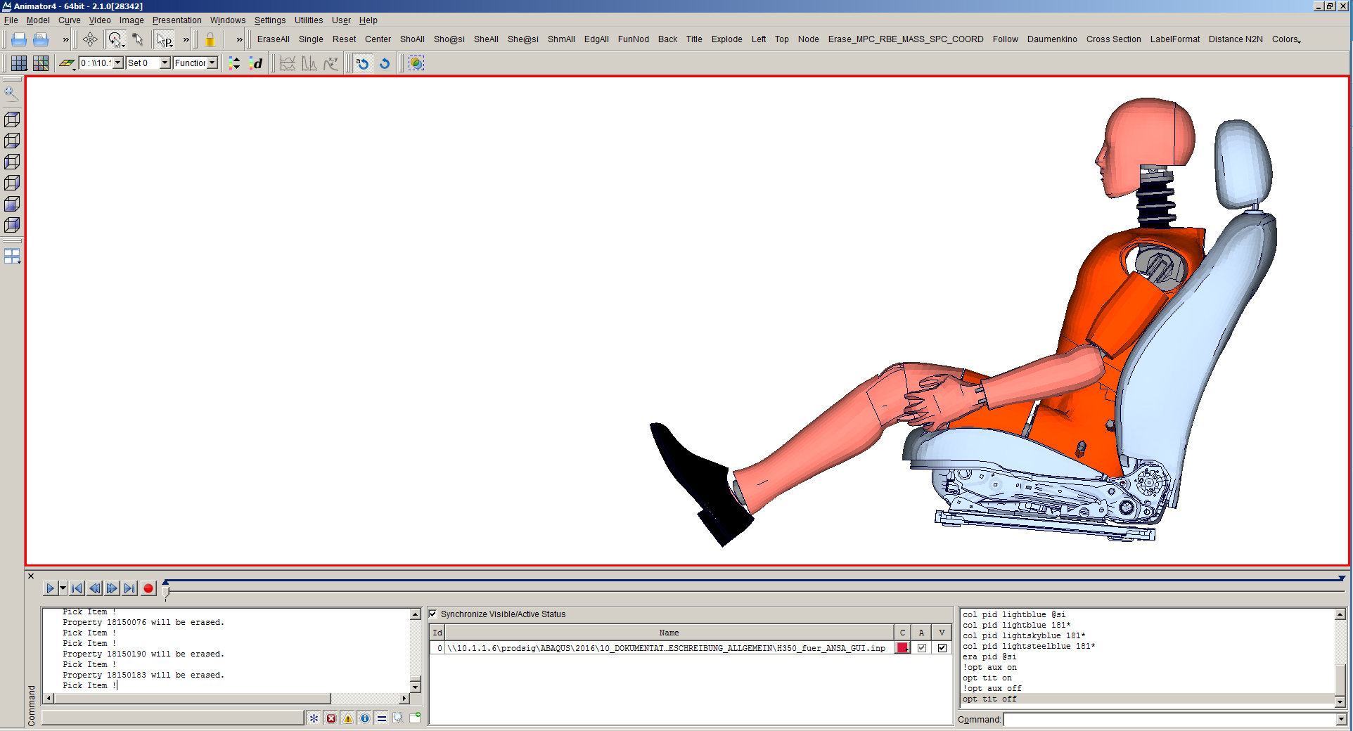Image resolution: width=1353 pixels, height=731 pixels.
Task: Jump to last animation frame
Action: point(130,588)
